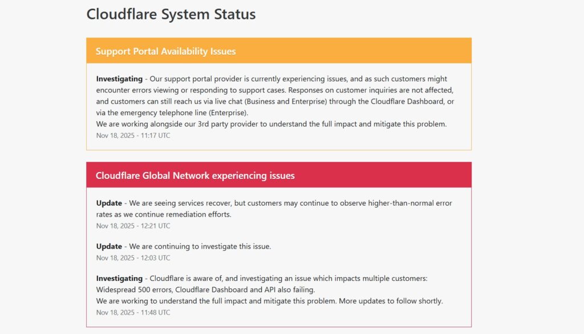The height and width of the screenshot is (334, 584).
Task: Click the Nov 18, 2025 - 12:21 UTC timestamp
Action: point(133,226)
